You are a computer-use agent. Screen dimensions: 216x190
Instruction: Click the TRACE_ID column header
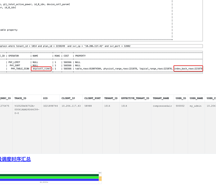[x=20, y=98]
